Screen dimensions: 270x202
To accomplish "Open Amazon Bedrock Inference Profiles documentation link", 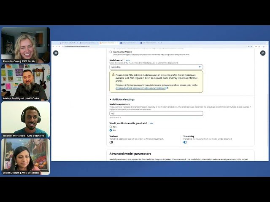I will (142, 88).
